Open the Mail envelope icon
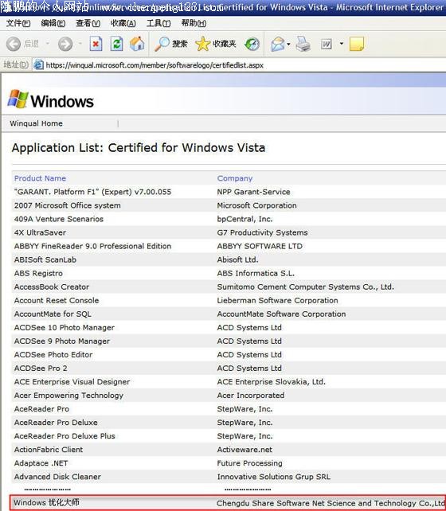 278,44
